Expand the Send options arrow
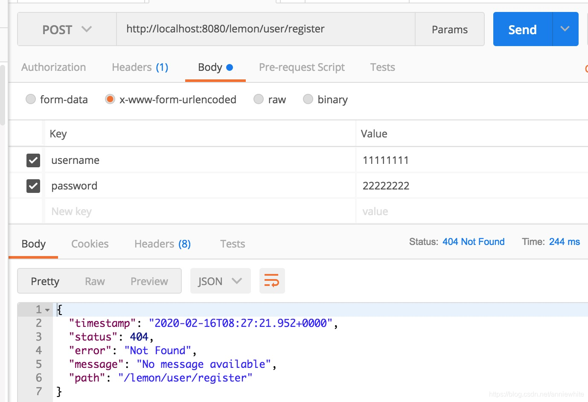The width and height of the screenshot is (588, 402). coord(565,29)
